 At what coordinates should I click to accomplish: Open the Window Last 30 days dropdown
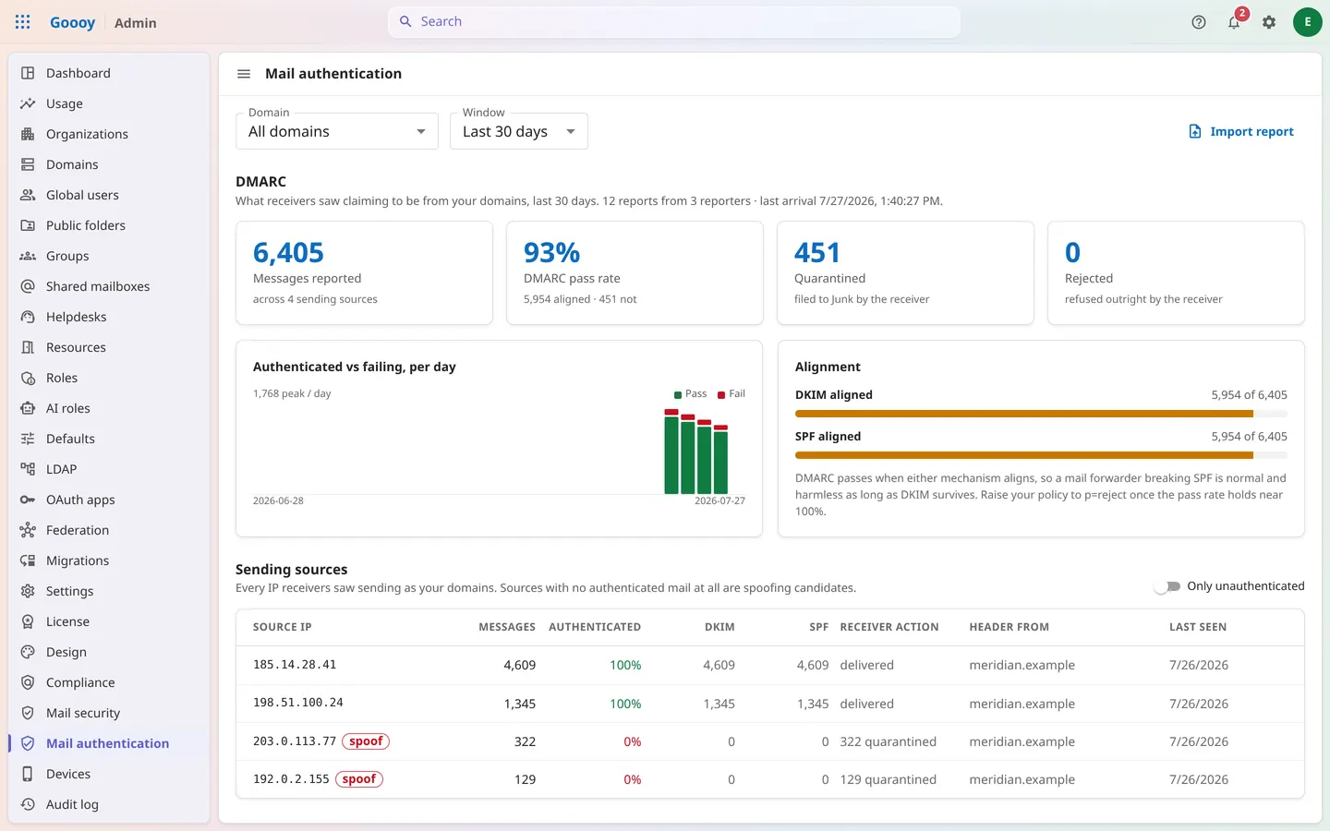click(519, 131)
